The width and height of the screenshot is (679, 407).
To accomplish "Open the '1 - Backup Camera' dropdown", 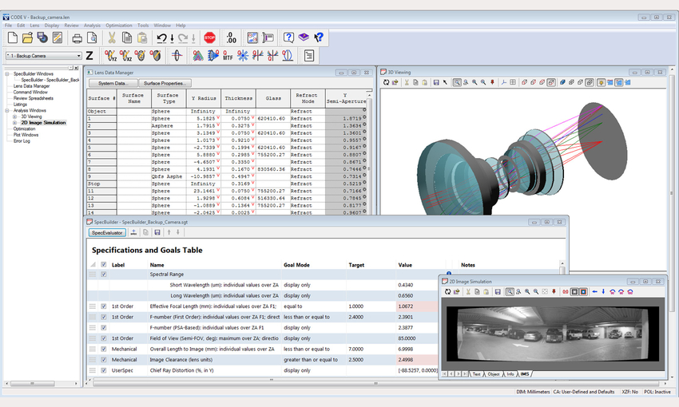I will click(x=78, y=56).
